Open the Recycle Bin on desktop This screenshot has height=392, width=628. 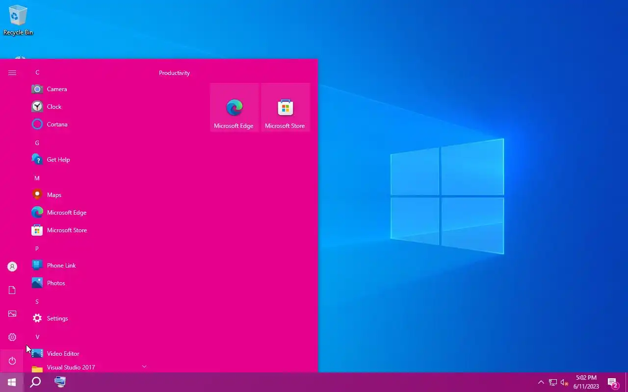pos(18,20)
